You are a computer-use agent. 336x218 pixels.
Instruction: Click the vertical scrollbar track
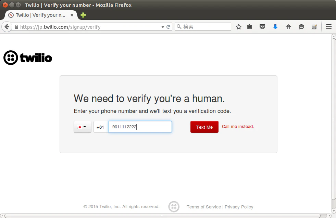coord(334,120)
